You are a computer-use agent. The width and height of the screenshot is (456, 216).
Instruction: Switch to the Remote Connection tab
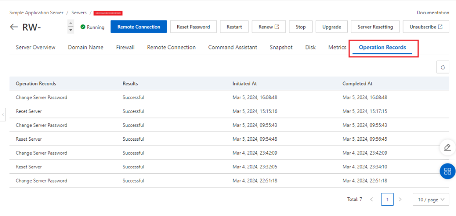pos(171,47)
